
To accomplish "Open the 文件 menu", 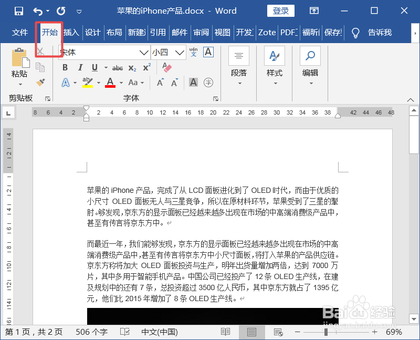I will (x=20, y=32).
